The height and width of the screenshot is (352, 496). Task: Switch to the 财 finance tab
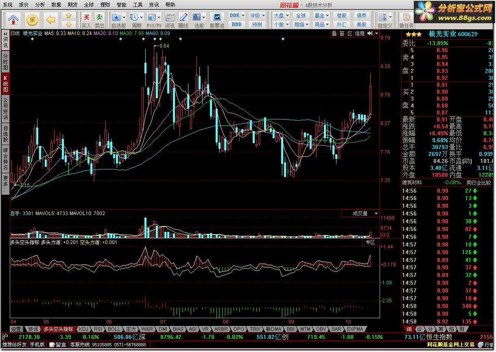pos(461,329)
